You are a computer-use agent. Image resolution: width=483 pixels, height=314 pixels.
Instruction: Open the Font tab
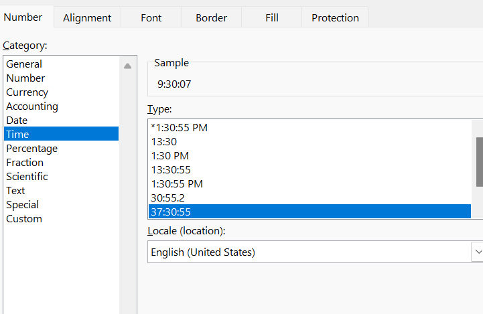[x=151, y=18]
